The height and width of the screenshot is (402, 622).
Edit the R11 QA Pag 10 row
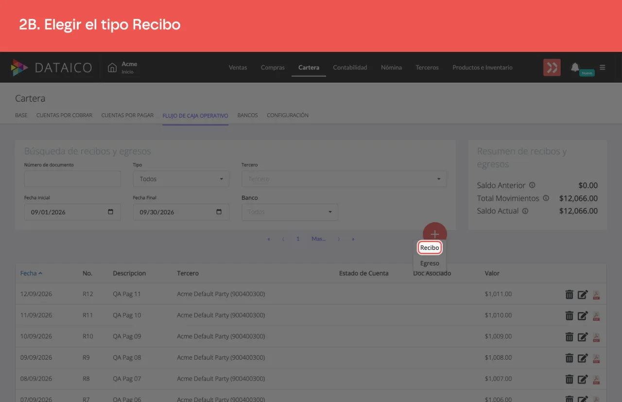click(x=583, y=315)
